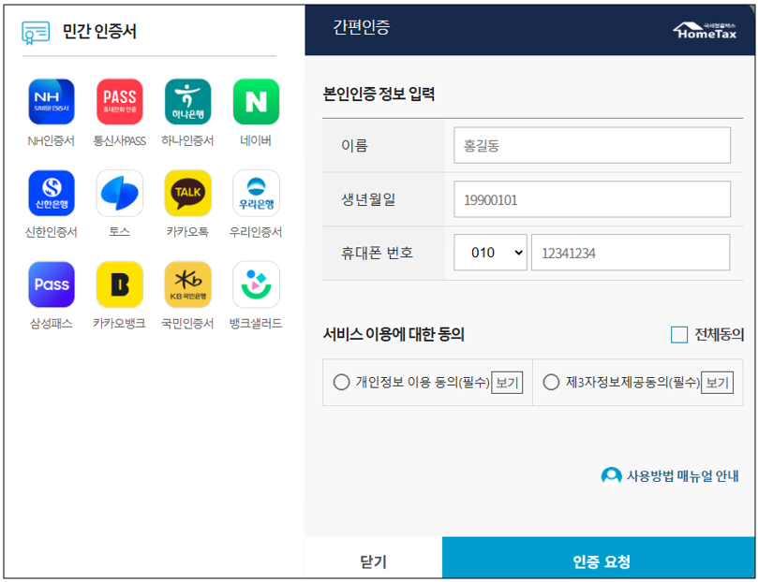Authenticate using the Samsung Pass icon
Image resolution: width=758 pixels, height=582 pixels.
tap(51, 284)
